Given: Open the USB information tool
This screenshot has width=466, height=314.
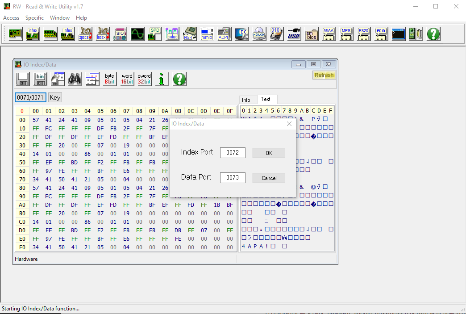Looking at the screenshot, I should tap(294, 34).
